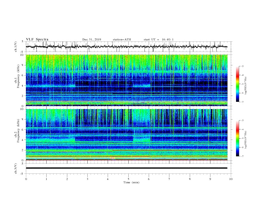The width and height of the screenshot is (260, 201).
Task: Click the '5' tick on the time axis
Action: point(128,179)
